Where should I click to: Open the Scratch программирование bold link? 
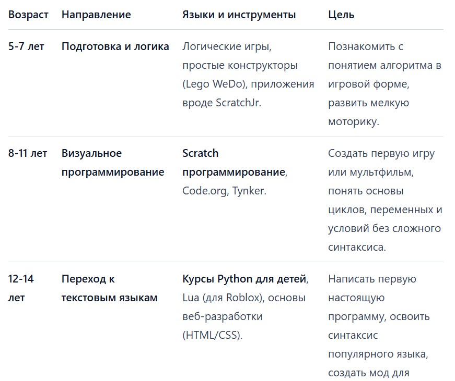click(234, 163)
